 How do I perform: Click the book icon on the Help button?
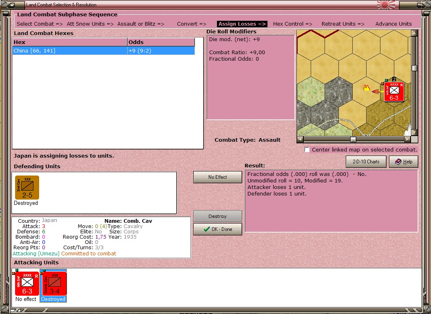pyautogui.click(x=398, y=162)
